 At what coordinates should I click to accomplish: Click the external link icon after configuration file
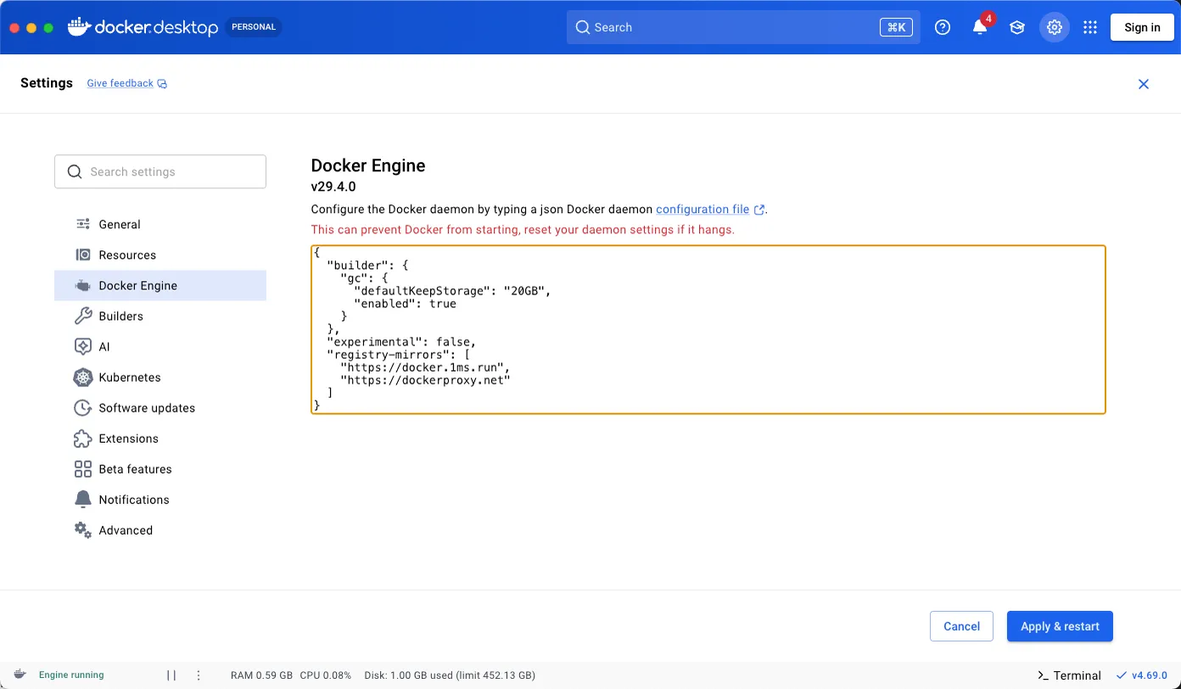point(759,210)
